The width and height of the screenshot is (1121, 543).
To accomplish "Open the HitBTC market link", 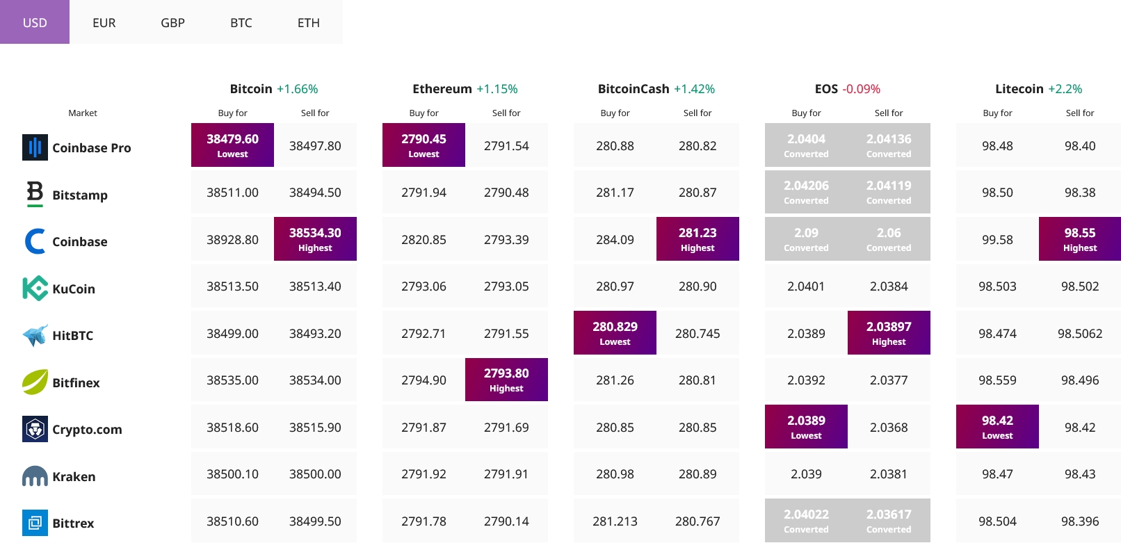I will click(x=73, y=335).
